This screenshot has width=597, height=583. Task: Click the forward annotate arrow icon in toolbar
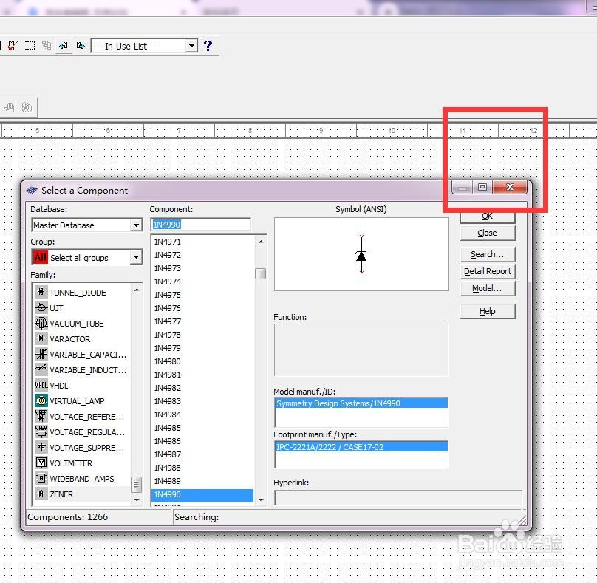[81, 46]
